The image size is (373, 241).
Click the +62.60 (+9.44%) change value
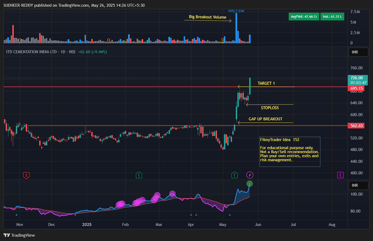pyautogui.click(x=92, y=52)
